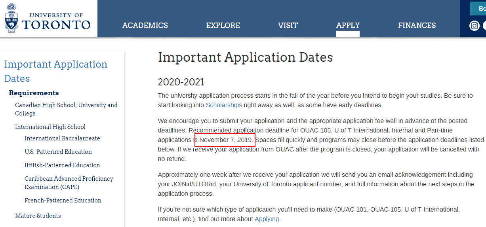Select the Apply navigation tab
The height and width of the screenshot is (227, 486).
pos(348,25)
